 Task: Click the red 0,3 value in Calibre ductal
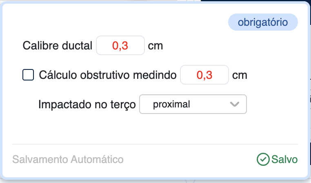pos(120,45)
